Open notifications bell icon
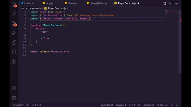The image size is (191, 107). click(177, 105)
